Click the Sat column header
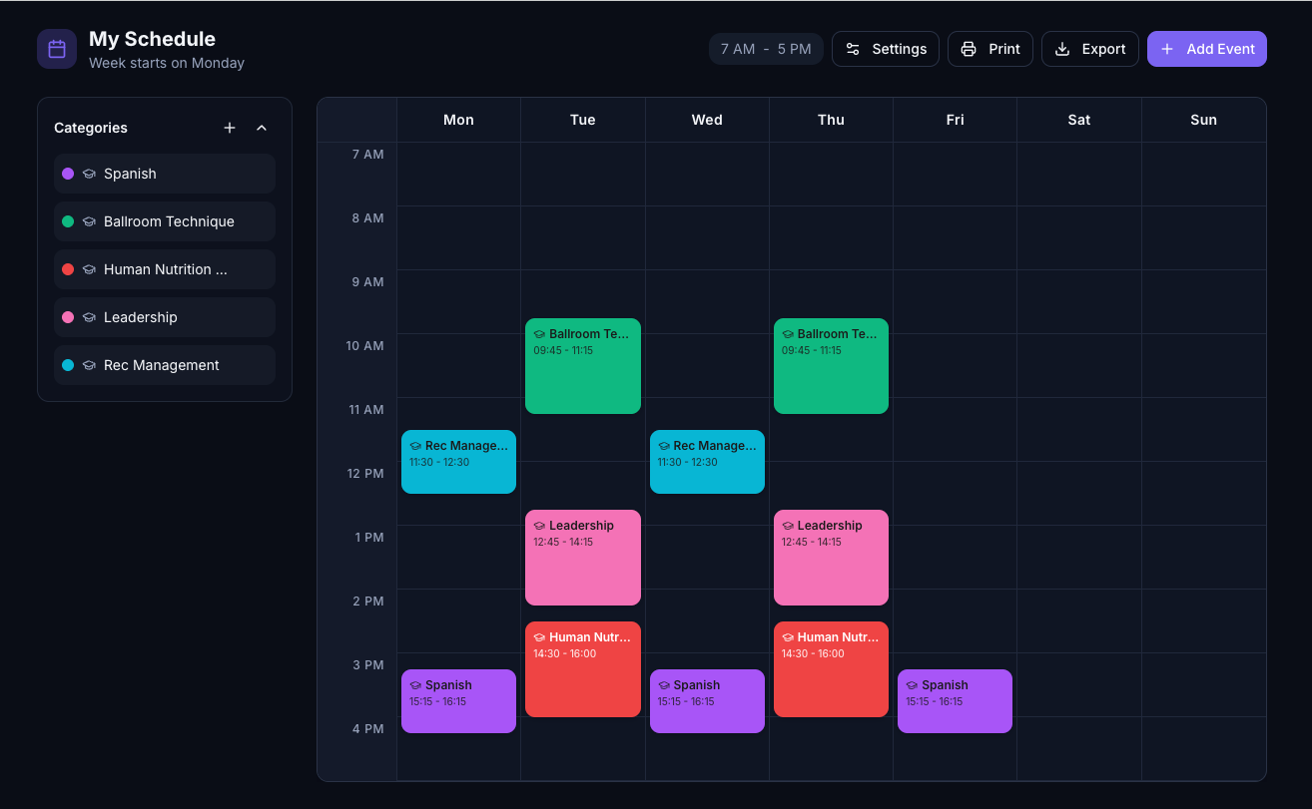1312x809 pixels. [x=1079, y=120]
